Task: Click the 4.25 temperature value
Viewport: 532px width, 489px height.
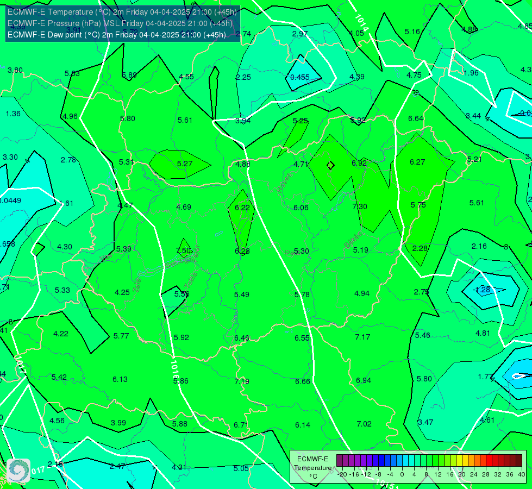Action: (122, 292)
